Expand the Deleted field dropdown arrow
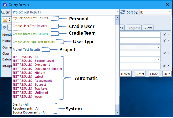Screen dimensions: 173x118 [x=158, y=59]
